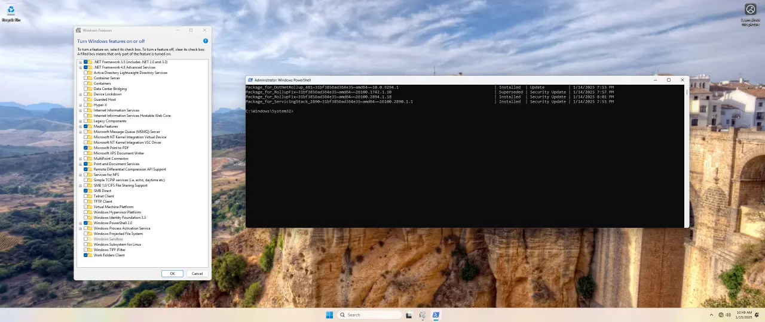The width and height of the screenshot is (765, 322).
Task: Click the 'Superseded' status text in PowerShell
Action: (x=511, y=92)
